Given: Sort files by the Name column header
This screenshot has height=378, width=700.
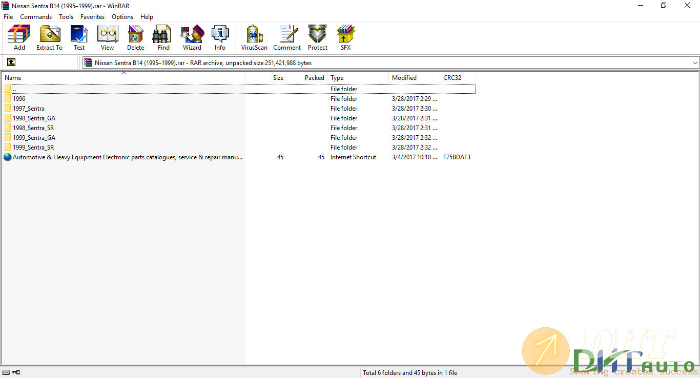Looking at the screenshot, I should click(123, 78).
